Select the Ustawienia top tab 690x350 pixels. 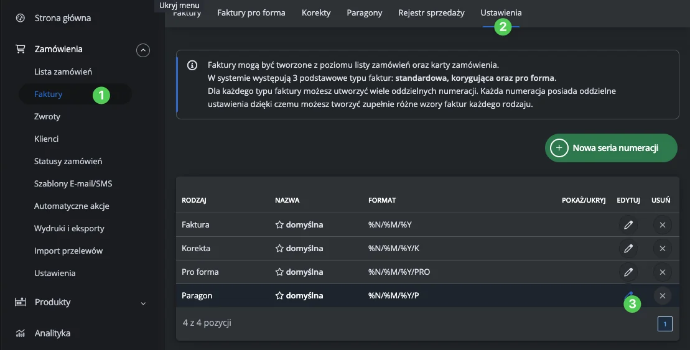[501, 13]
